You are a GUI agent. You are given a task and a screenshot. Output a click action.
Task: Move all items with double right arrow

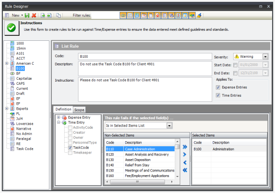coord(185,147)
